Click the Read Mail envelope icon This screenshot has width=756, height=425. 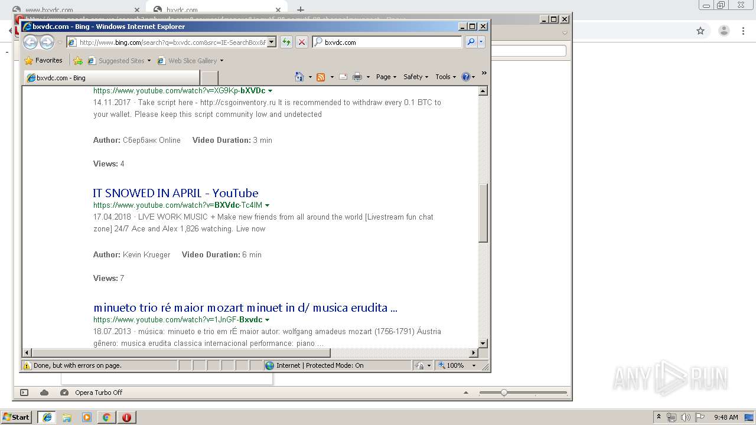(343, 77)
